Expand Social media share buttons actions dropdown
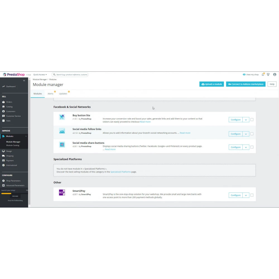Viewport: 279px width, 279px height. coord(246,147)
